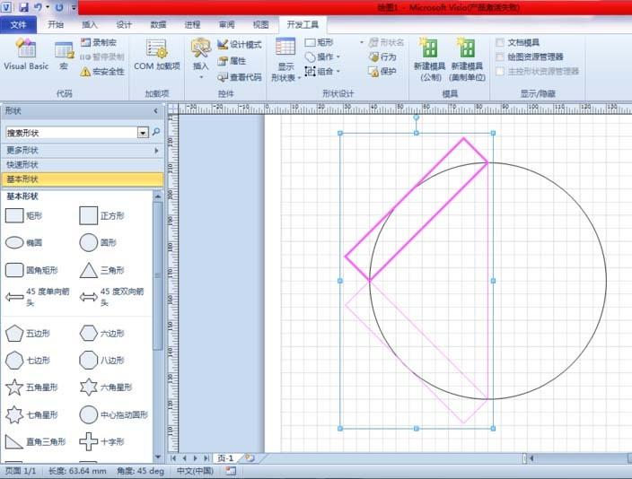Switch to the 设计 design tab
The image size is (632, 479).
pos(124,24)
